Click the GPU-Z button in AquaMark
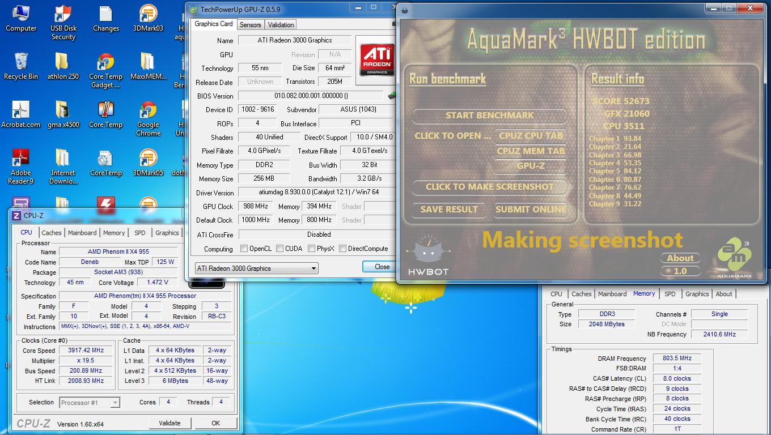Image resolution: width=771 pixels, height=435 pixels. click(531, 165)
